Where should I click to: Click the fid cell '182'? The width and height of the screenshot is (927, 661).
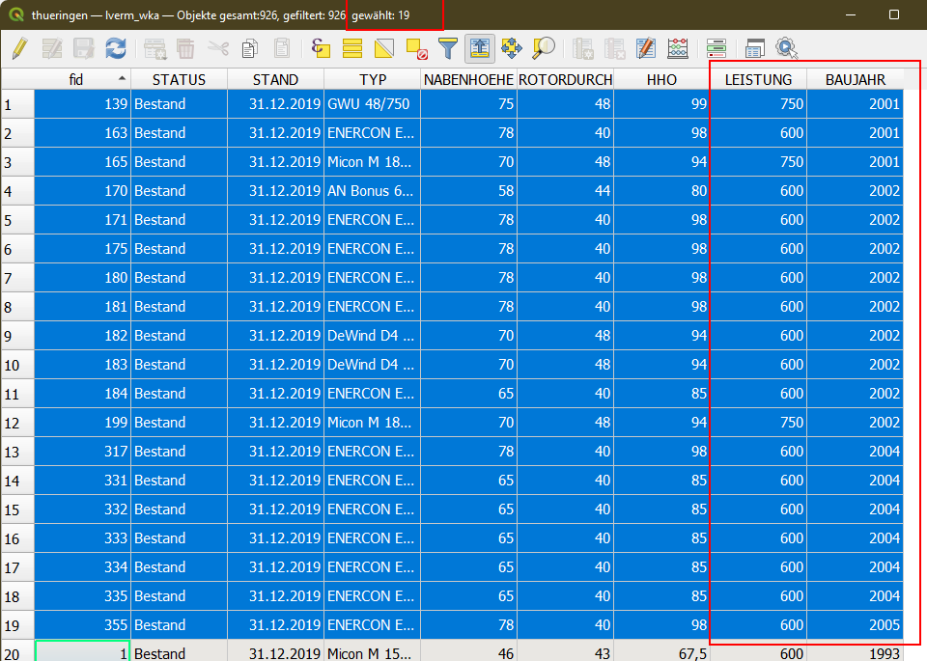tap(83, 336)
